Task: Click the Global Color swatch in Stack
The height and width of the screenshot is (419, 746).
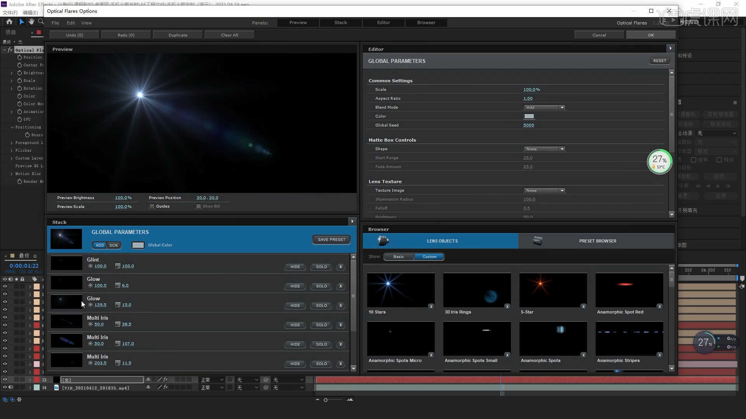Action: pos(138,245)
